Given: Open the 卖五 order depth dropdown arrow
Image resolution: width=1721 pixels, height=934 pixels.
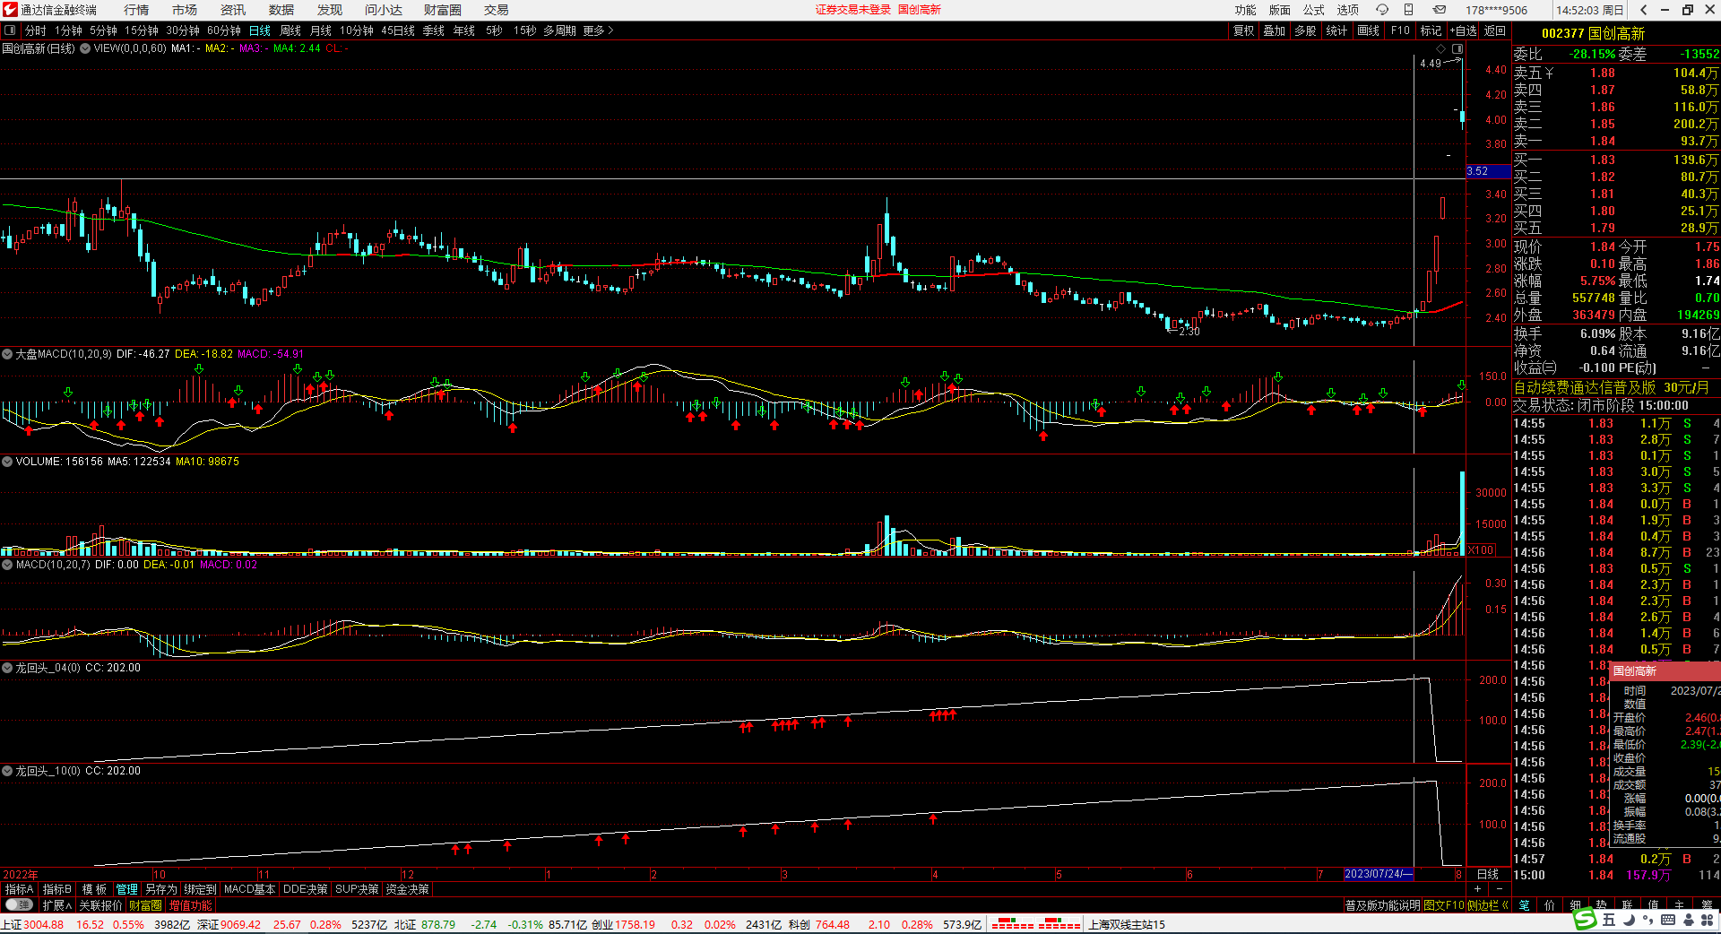Looking at the screenshot, I should [x=1550, y=74].
